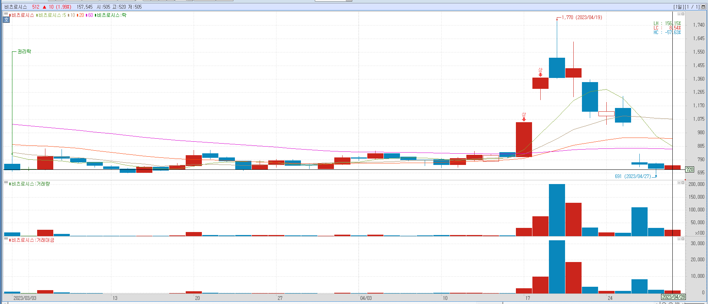Click the icon above the 호 button
This screenshot has width=708, height=304.
6,14
